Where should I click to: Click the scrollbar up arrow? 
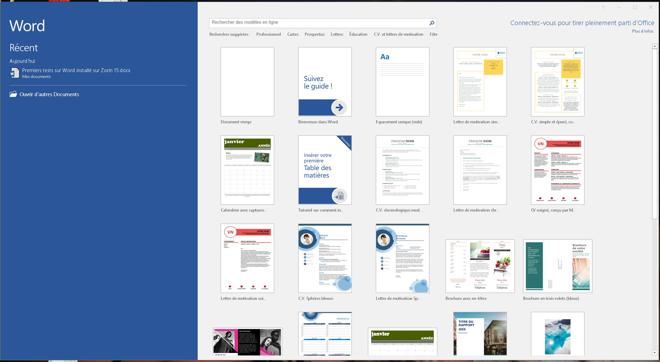tap(655, 46)
